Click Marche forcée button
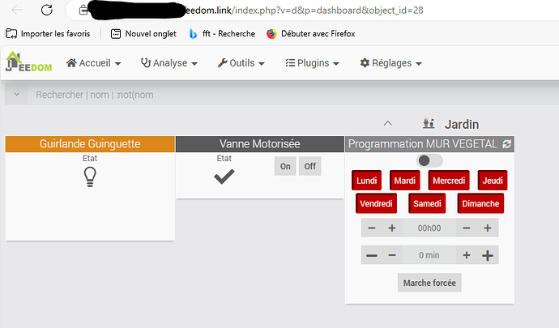Image resolution: width=559 pixels, height=328 pixels. tap(429, 283)
